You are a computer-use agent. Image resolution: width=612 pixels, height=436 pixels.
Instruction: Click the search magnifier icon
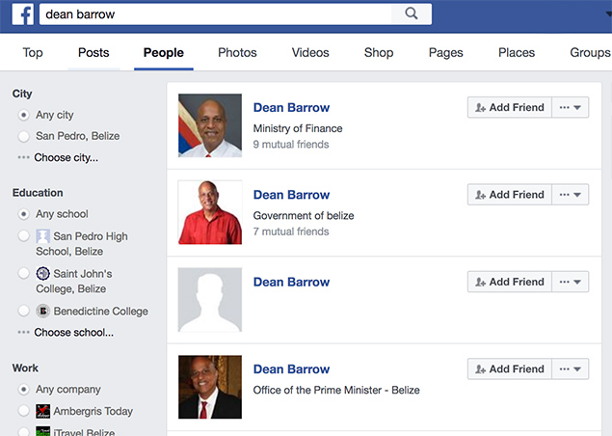412,14
